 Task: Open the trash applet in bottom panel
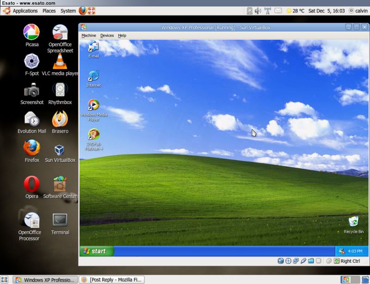(x=365, y=280)
